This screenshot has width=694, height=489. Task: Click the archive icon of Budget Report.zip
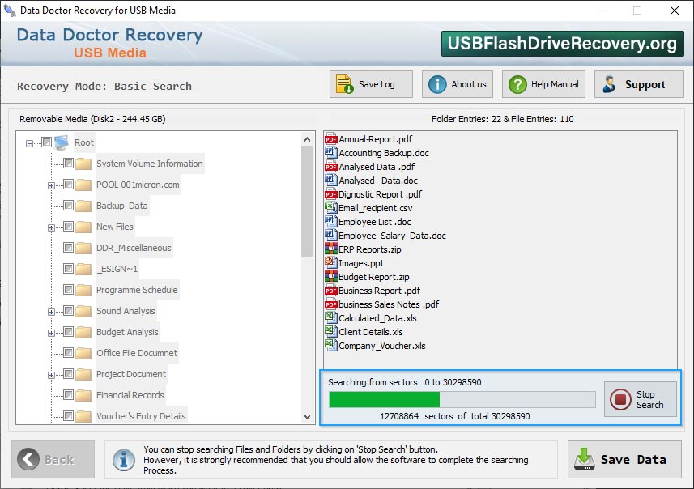pyautogui.click(x=330, y=276)
